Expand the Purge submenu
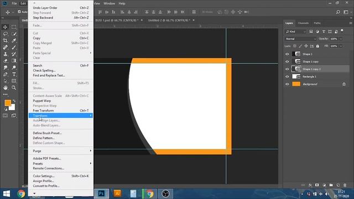This screenshot has width=354, height=199. [x=61, y=151]
